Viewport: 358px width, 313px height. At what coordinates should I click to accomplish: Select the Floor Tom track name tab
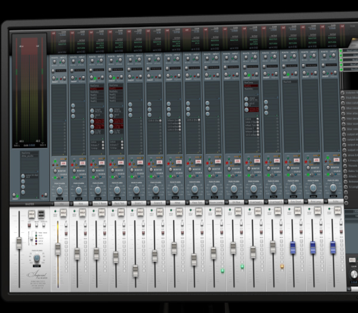pos(197,202)
